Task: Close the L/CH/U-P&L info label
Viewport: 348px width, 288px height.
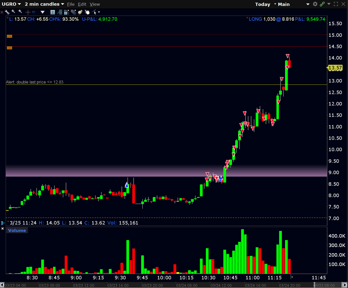Action: click(8, 18)
